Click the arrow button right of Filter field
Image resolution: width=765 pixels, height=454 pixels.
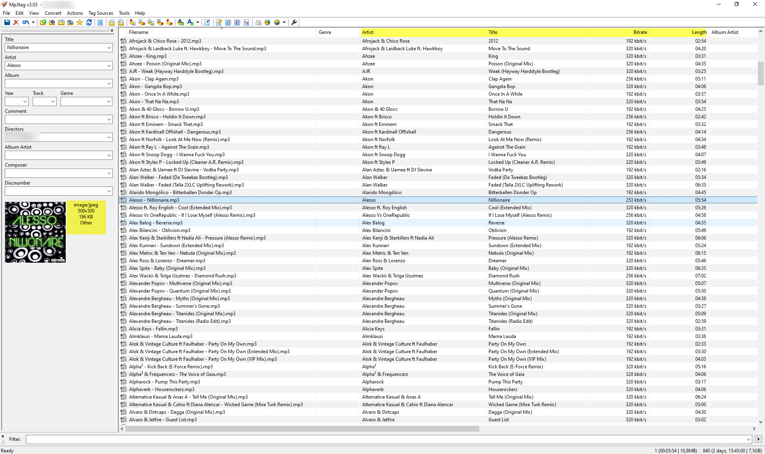tap(758, 439)
